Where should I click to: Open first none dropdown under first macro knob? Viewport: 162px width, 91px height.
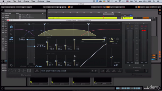(34, 84)
